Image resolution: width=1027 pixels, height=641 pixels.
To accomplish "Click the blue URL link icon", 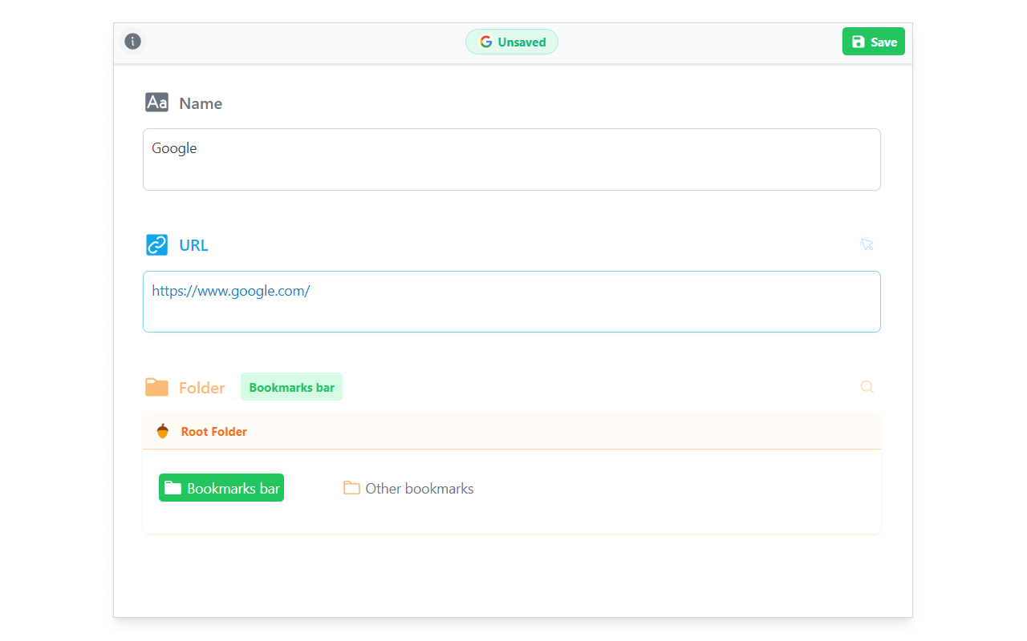I will [x=157, y=244].
